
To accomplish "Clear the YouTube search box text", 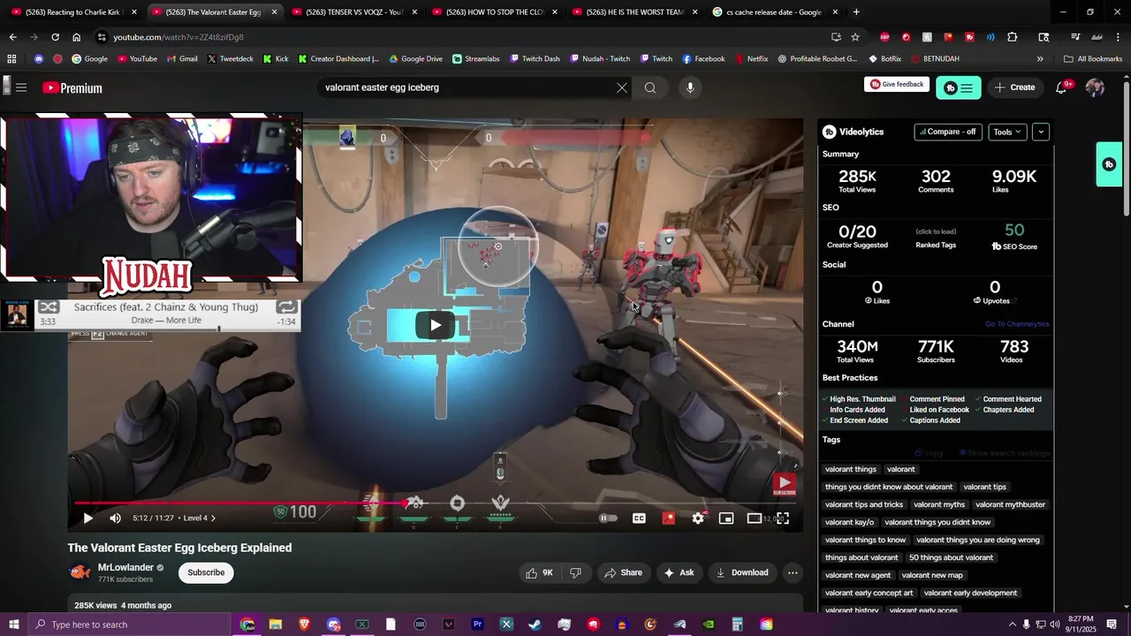I will [622, 87].
